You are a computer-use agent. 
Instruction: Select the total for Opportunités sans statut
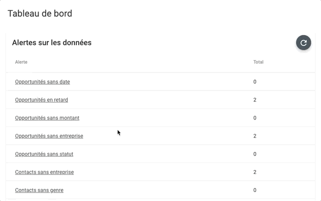[255, 154]
